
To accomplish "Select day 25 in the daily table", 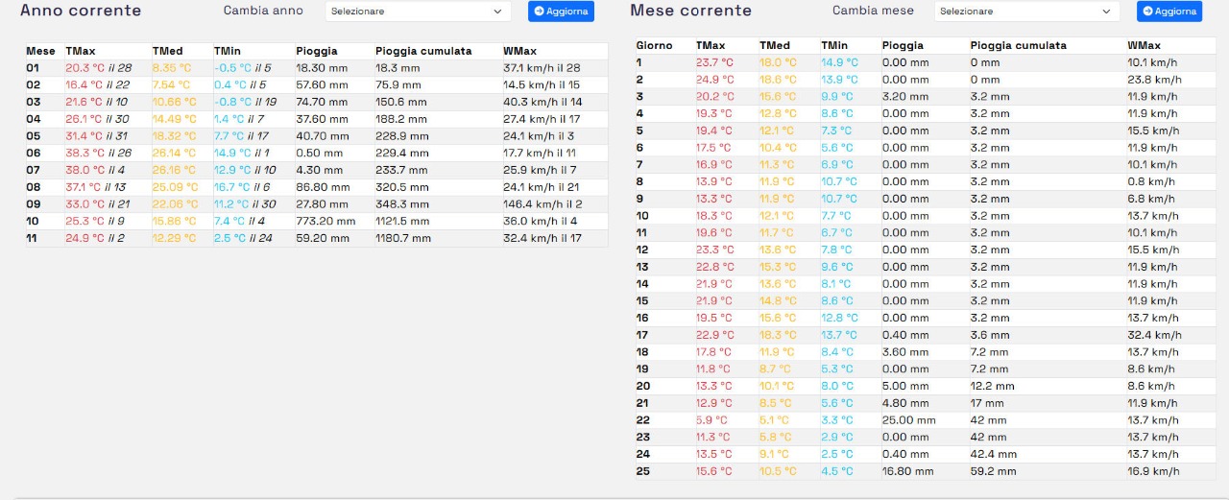I will (642, 471).
